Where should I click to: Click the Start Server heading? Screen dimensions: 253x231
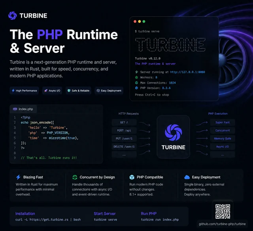pos(104,214)
